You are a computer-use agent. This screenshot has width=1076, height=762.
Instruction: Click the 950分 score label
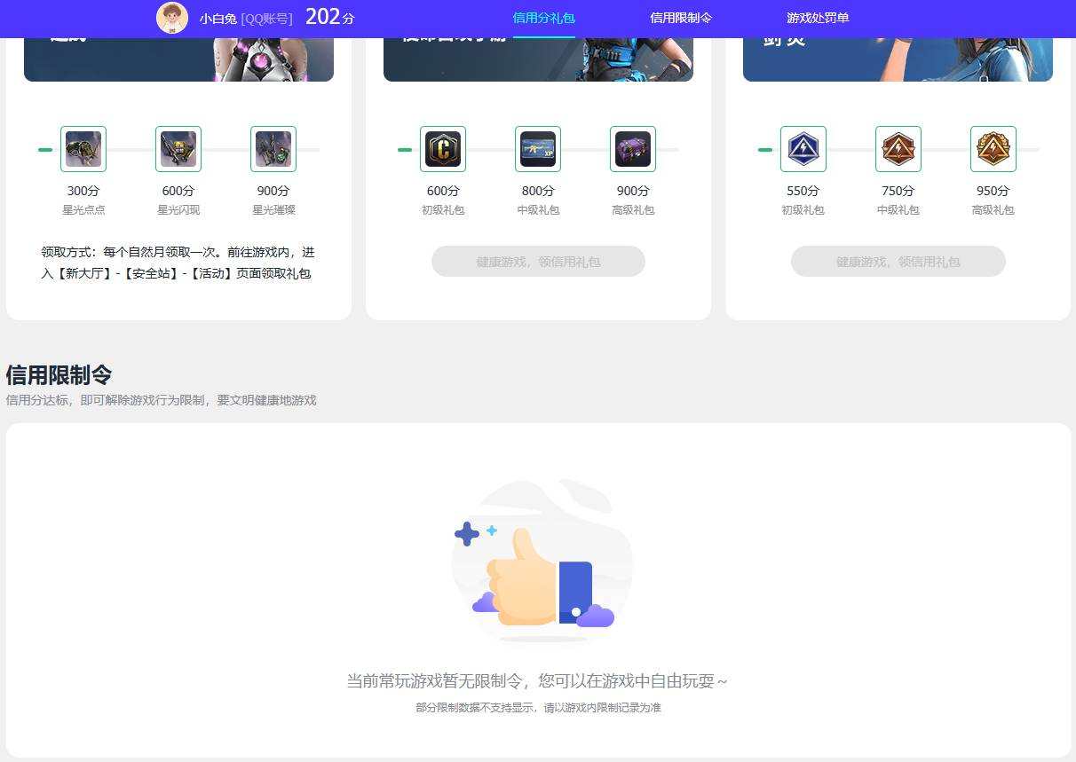[x=993, y=191]
